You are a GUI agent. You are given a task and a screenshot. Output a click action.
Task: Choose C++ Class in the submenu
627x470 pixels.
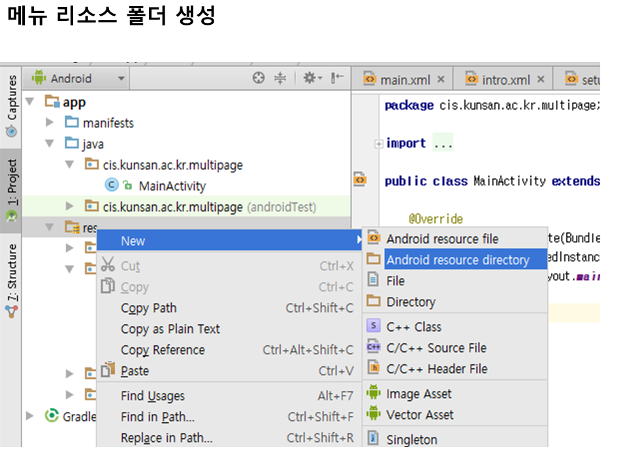click(x=413, y=327)
